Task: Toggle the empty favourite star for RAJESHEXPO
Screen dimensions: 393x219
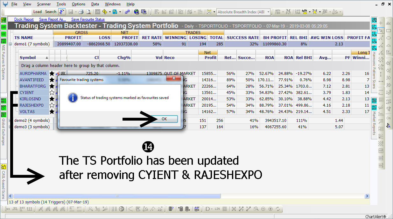Action: tap(52, 105)
